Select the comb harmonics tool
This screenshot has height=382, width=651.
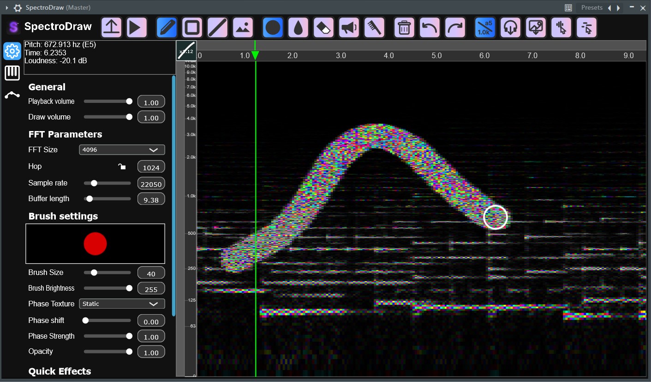click(375, 28)
